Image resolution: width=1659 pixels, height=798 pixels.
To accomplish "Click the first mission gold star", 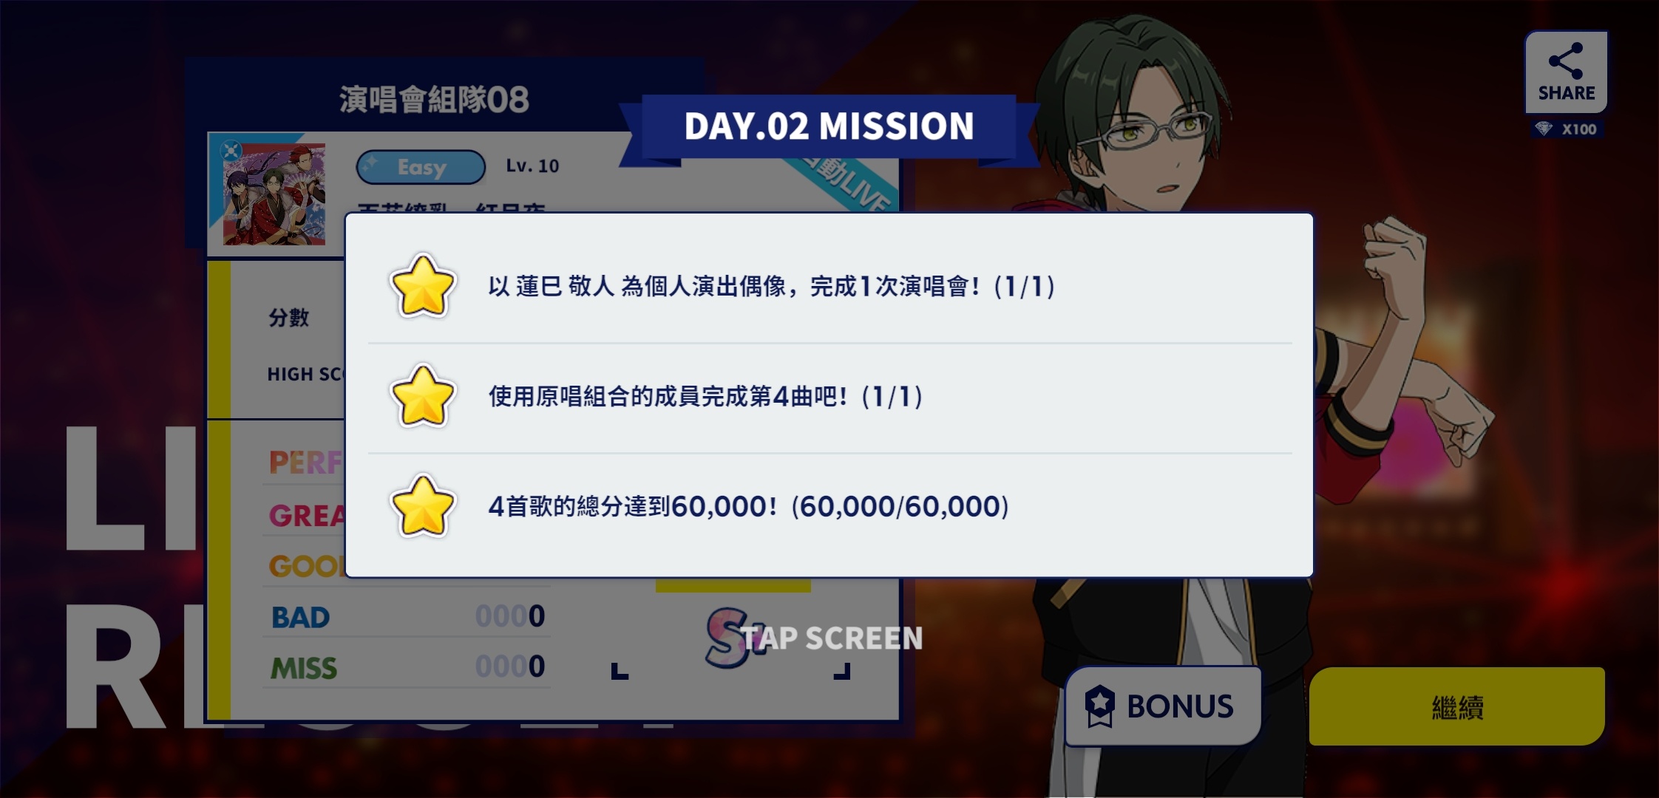I will pyautogui.click(x=422, y=287).
